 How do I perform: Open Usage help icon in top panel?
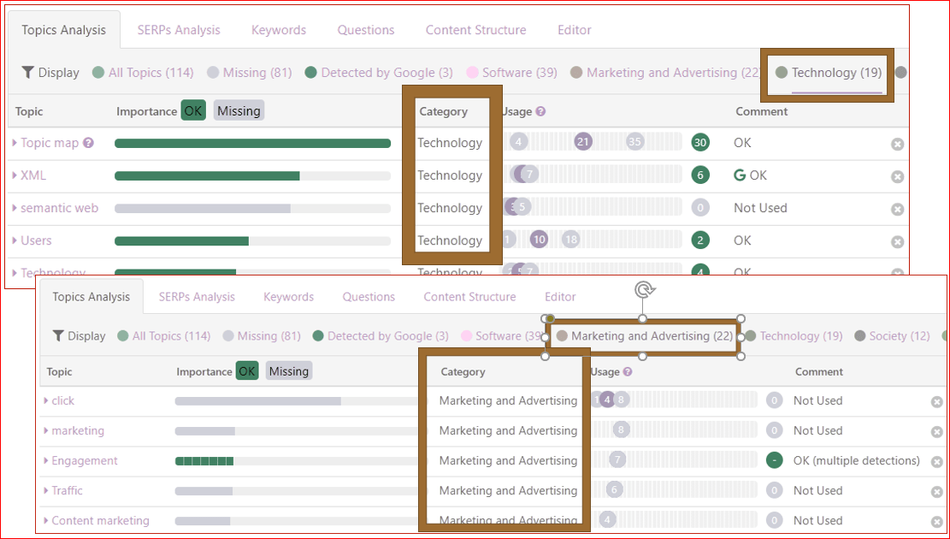[540, 111]
